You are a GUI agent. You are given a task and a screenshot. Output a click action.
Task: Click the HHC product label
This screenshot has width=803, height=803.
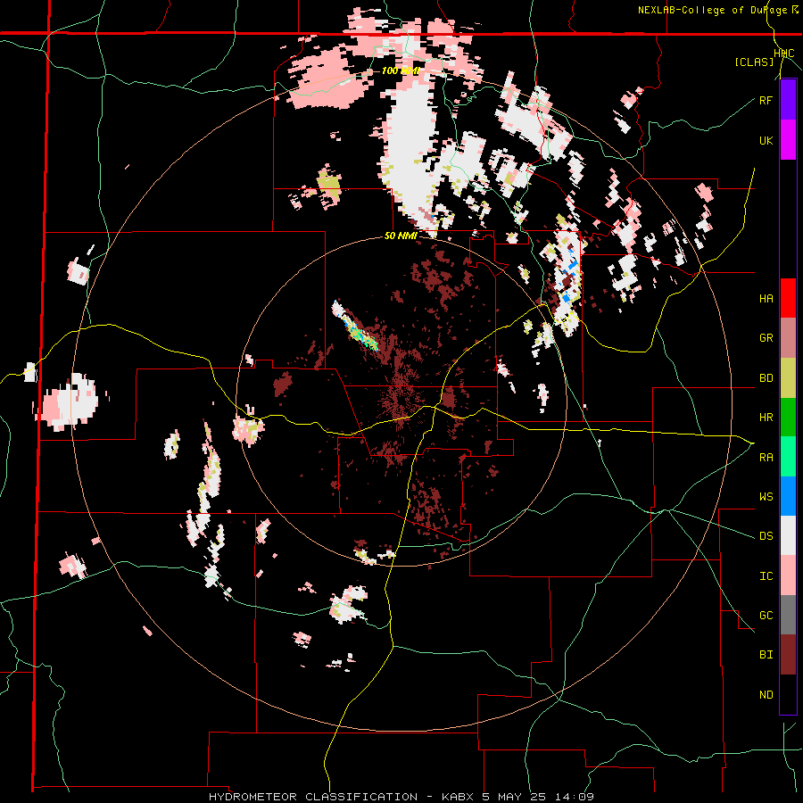784,54
